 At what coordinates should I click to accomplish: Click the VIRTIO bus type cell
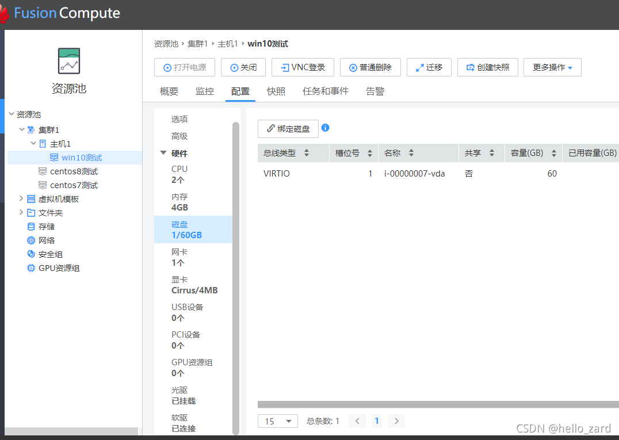point(276,174)
